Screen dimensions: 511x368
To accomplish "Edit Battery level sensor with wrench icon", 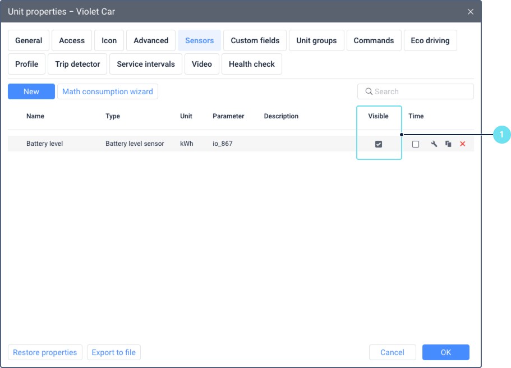I will [x=434, y=144].
